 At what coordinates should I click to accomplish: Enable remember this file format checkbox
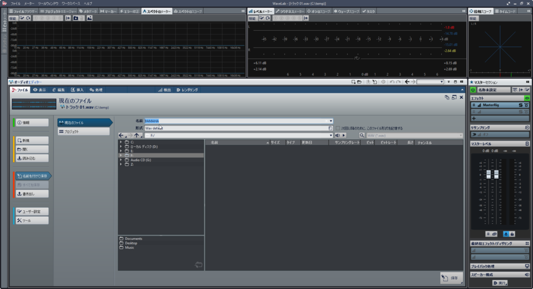coord(338,128)
